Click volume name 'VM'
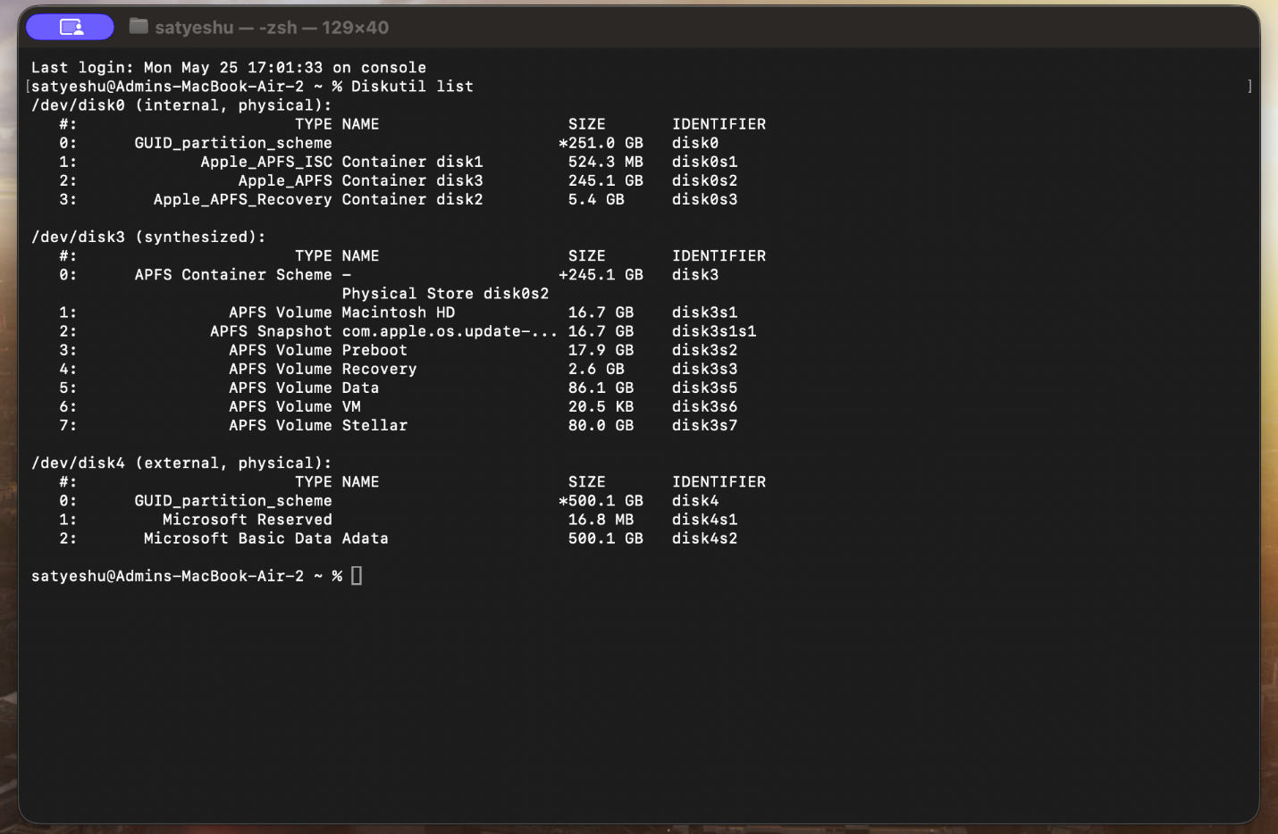This screenshot has width=1278, height=834. pos(351,406)
